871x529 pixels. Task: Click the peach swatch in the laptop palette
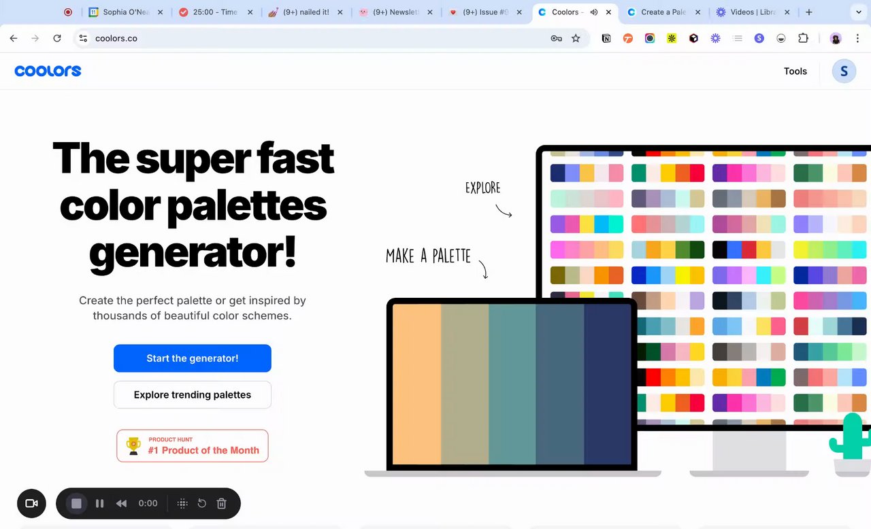(x=417, y=384)
